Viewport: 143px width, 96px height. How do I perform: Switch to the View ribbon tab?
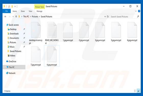click(x=30, y=11)
